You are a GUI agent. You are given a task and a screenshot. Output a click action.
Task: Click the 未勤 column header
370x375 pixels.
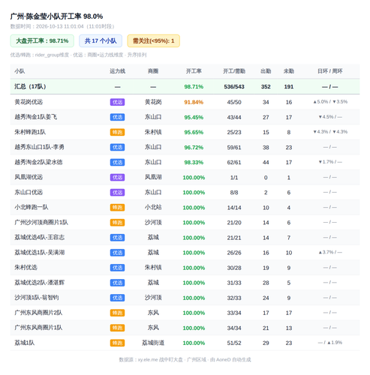(289, 71)
